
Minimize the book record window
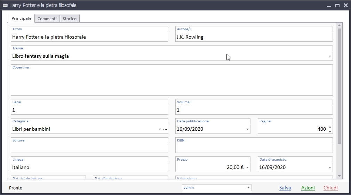[328, 6]
